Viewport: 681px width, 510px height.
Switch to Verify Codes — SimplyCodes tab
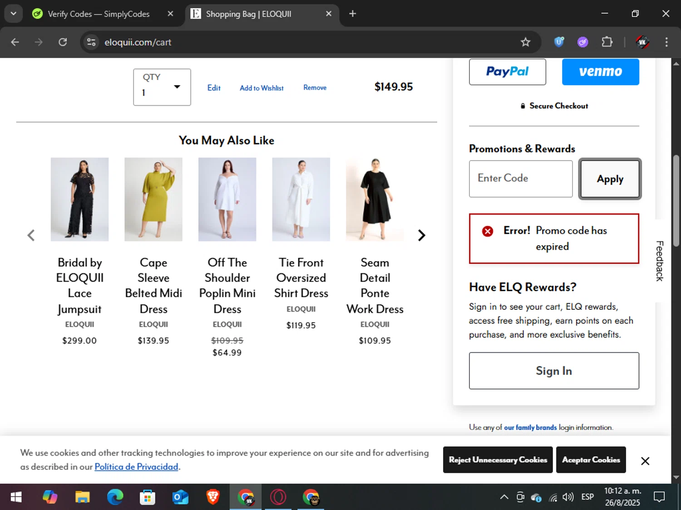tap(99, 14)
